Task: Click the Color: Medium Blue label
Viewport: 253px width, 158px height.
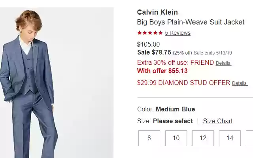Action: pos(166,109)
